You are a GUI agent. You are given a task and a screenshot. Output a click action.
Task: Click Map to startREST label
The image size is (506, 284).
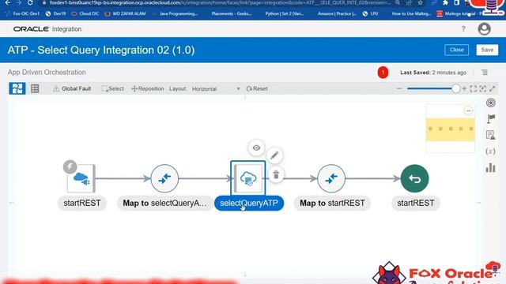[332, 204]
